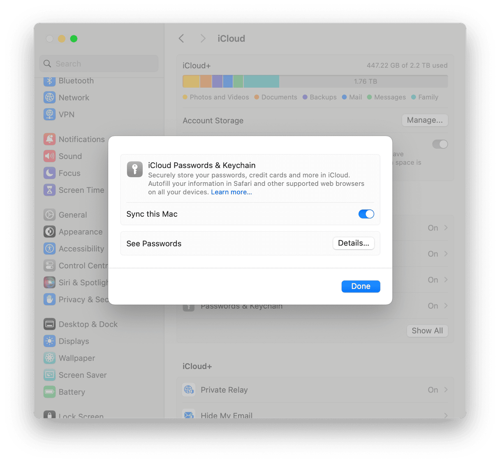Screen dimensions: 500x463
Task: Select the Screen Time hourglass icon
Action: point(49,190)
